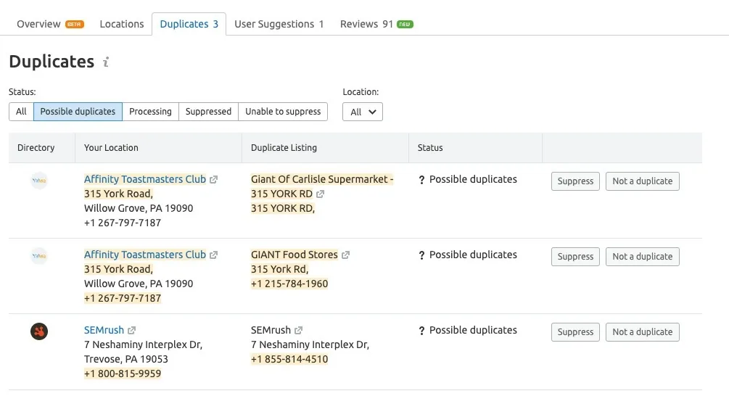Click phone number +1 855-814-4510
The width and height of the screenshot is (729, 417).
[289, 359]
